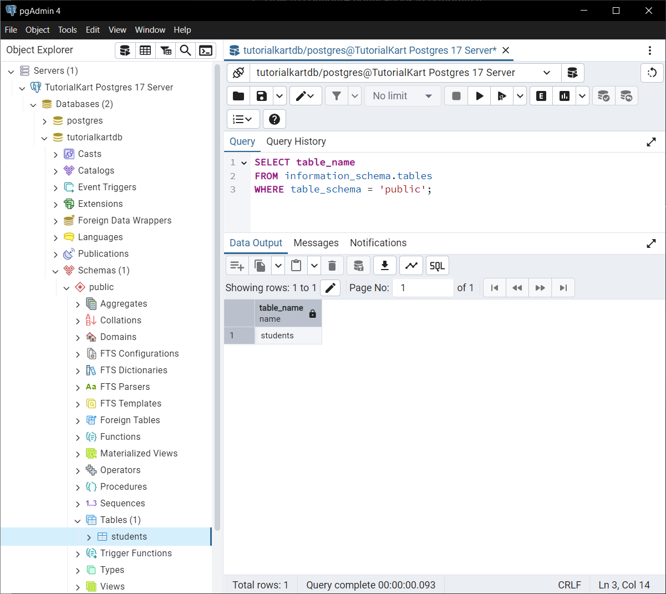Click the Filtered Rows icon in Object Explorer
Screen dimensions: 666x594
(166, 50)
